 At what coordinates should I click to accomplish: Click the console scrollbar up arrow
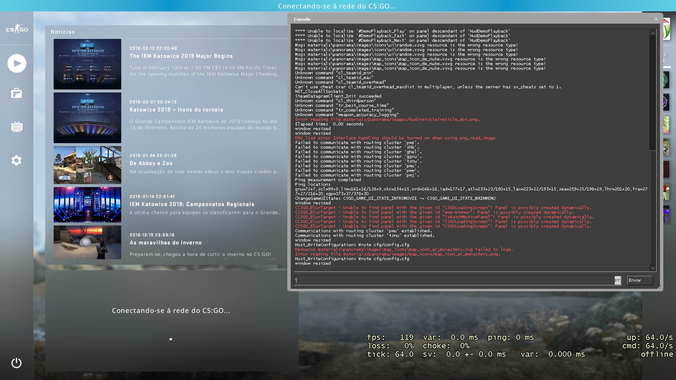pyautogui.click(x=653, y=33)
